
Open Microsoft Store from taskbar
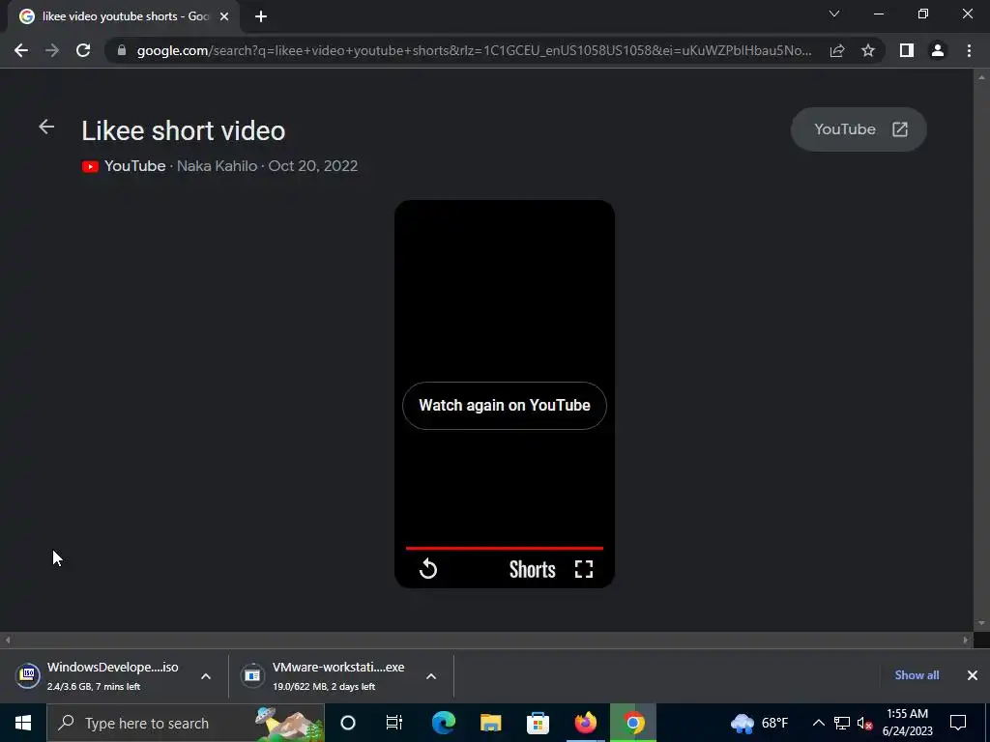coord(538,723)
